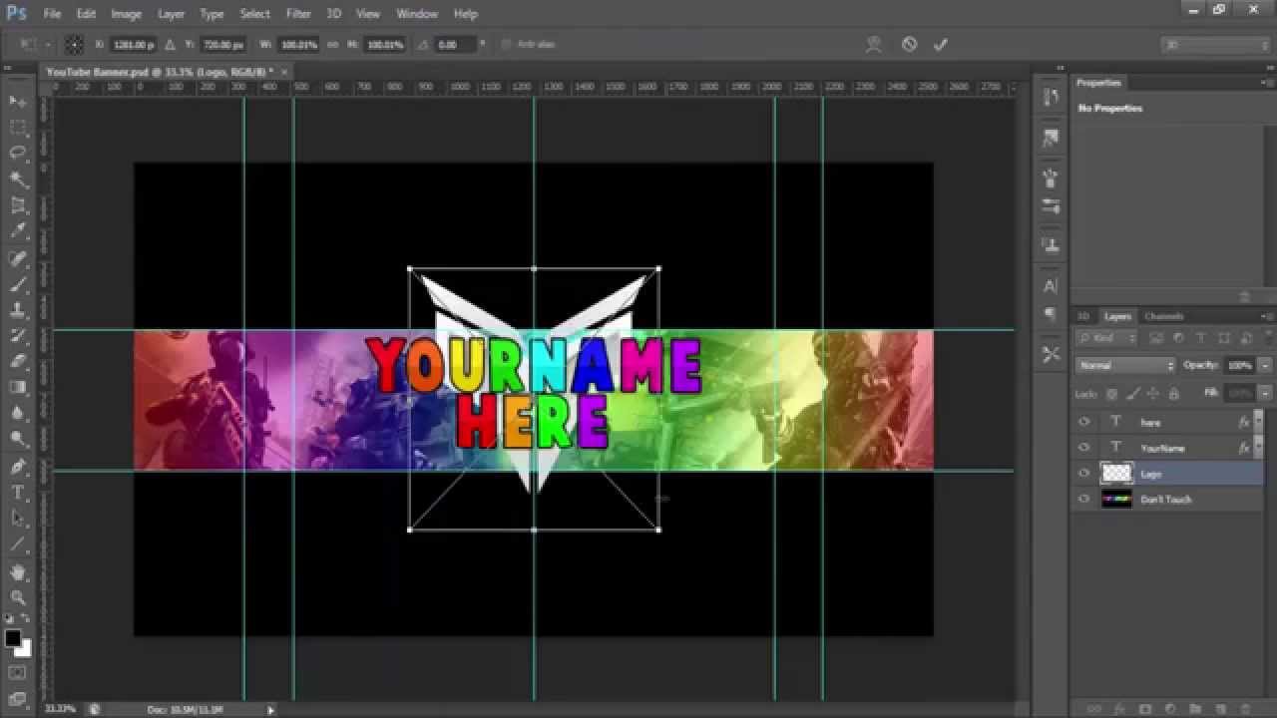
Task: Select the Eyedropper tool
Action: tap(18, 231)
